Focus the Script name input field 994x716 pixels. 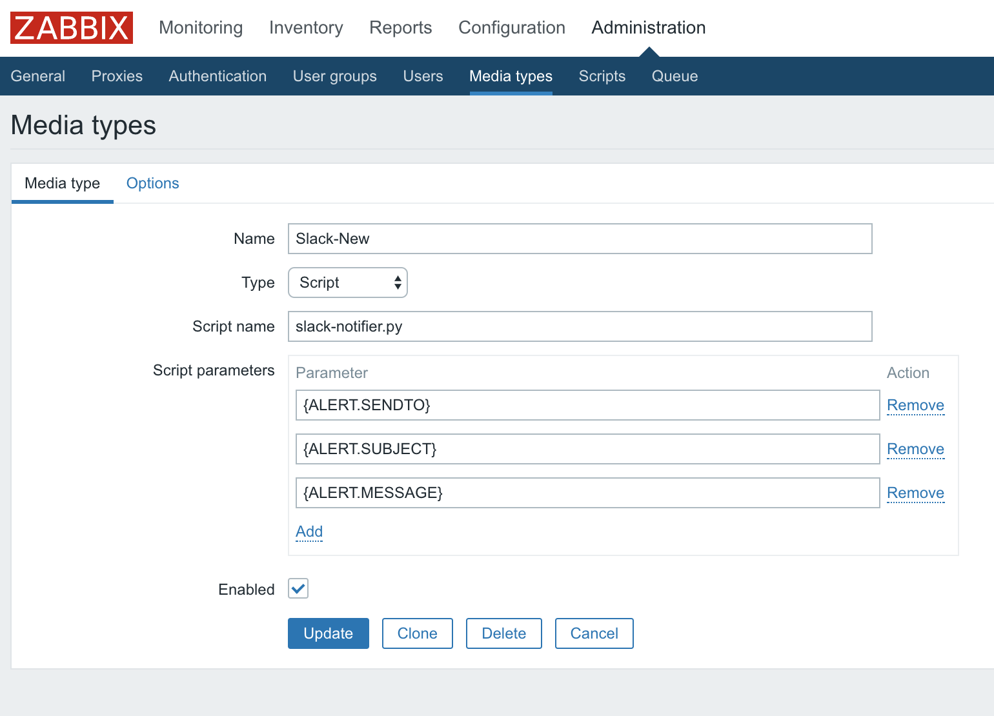pos(580,326)
